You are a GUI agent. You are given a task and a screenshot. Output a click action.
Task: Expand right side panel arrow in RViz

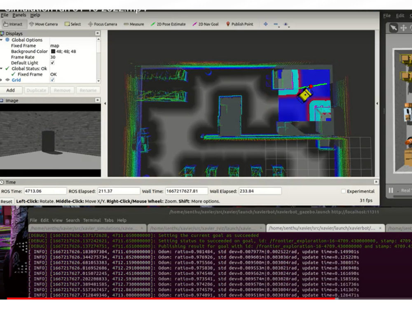(x=377, y=103)
